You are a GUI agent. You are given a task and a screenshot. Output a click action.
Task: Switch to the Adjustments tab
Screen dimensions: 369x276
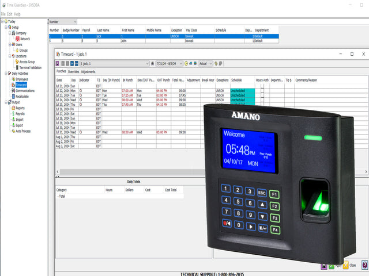[x=88, y=72]
